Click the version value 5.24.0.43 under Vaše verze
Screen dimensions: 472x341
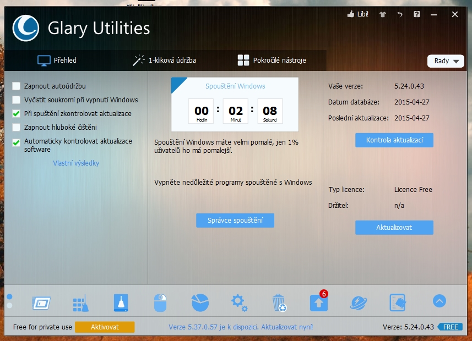[409, 86]
